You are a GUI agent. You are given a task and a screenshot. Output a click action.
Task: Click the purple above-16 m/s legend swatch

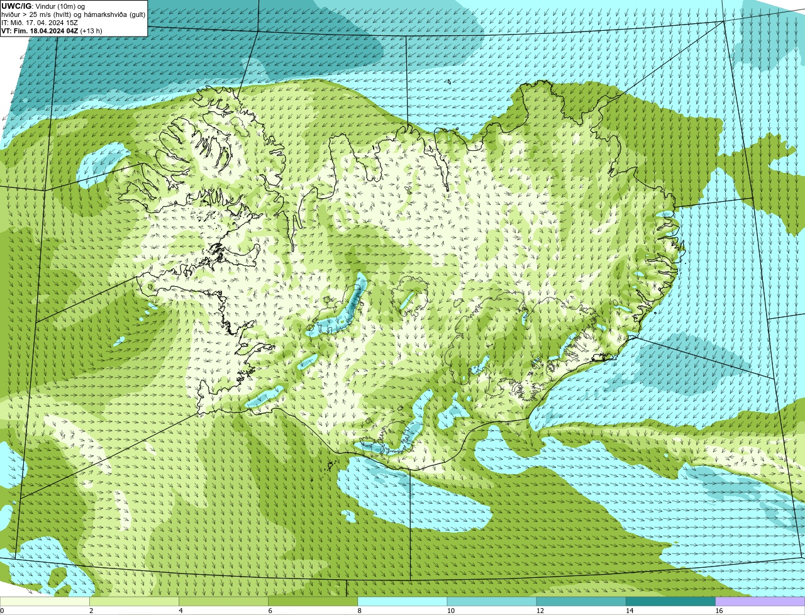760,601
